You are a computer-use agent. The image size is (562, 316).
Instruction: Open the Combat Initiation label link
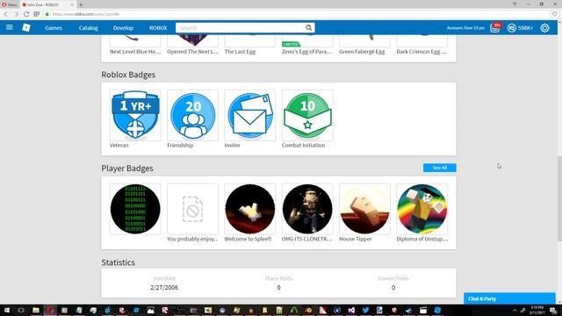[x=303, y=145]
